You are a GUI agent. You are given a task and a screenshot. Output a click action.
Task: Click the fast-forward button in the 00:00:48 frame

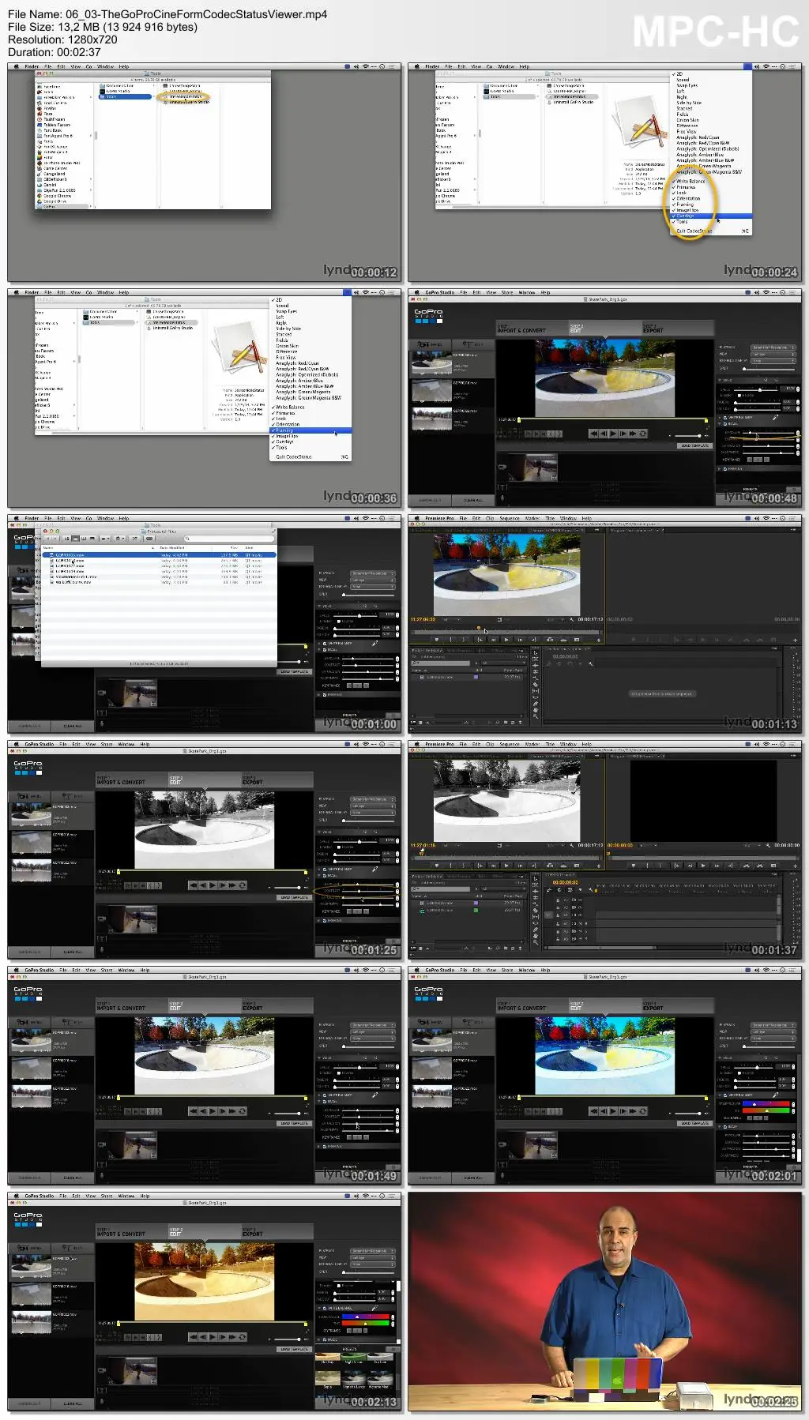(x=633, y=434)
